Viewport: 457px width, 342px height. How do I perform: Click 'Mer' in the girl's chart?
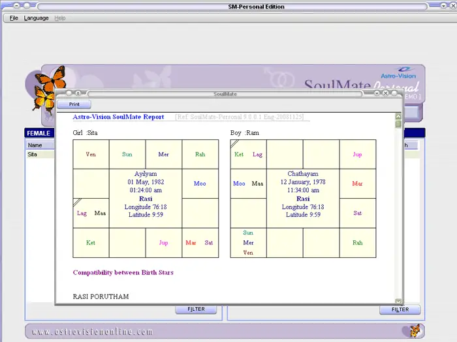click(163, 154)
